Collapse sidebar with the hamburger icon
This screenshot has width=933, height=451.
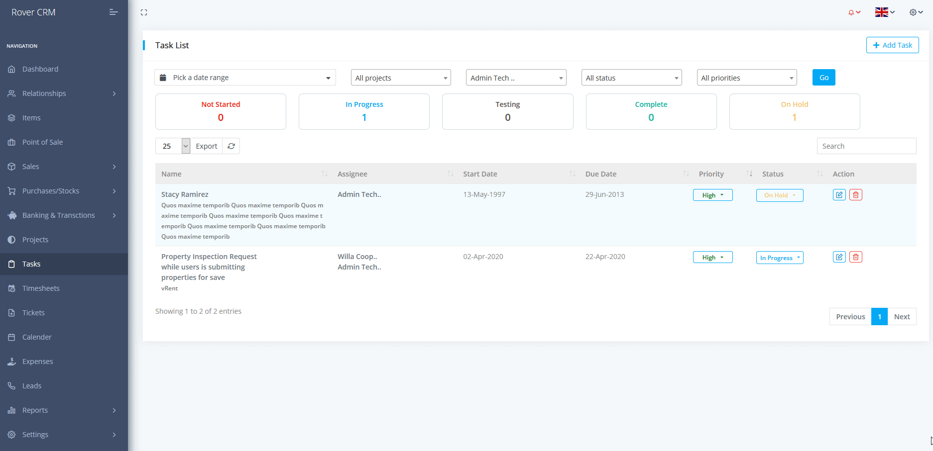(114, 12)
